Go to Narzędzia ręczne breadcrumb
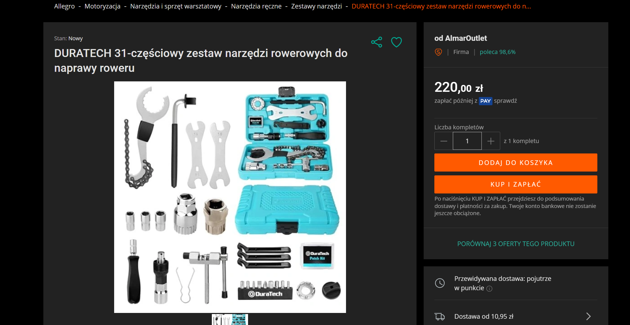The height and width of the screenshot is (325, 630). [256, 6]
